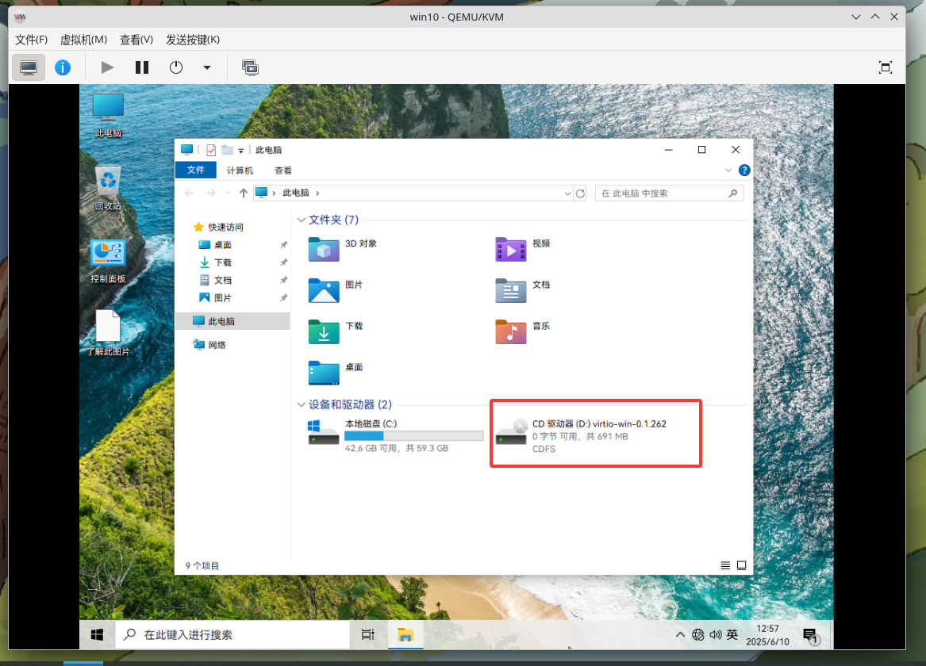The height and width of the screenshot is (666, 926).
Task: Open the shutdown options dropdown arrow
Action: point(206,67)
